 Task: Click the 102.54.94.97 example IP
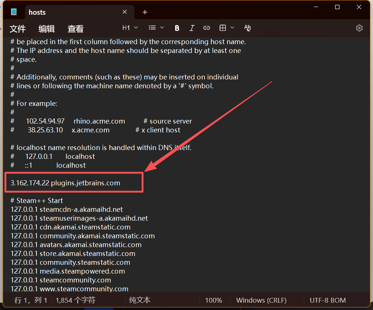point(45,121)
